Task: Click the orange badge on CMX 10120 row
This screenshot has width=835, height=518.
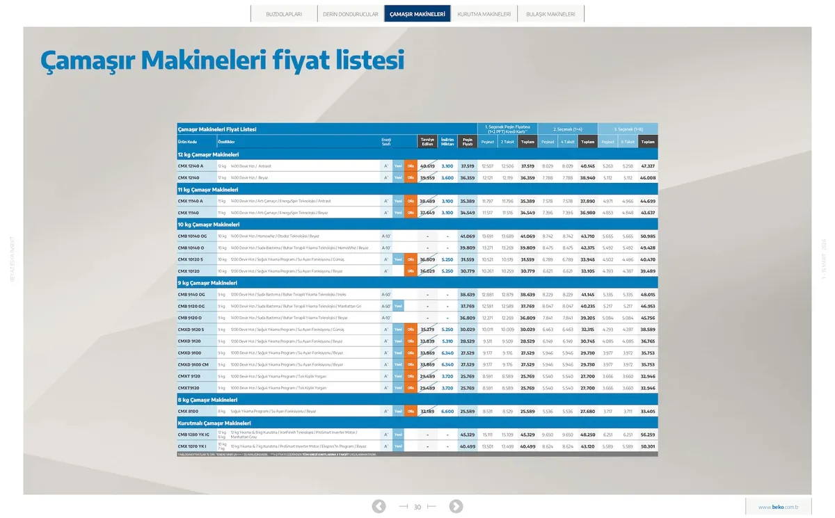Action: click(x=411, y=271)
